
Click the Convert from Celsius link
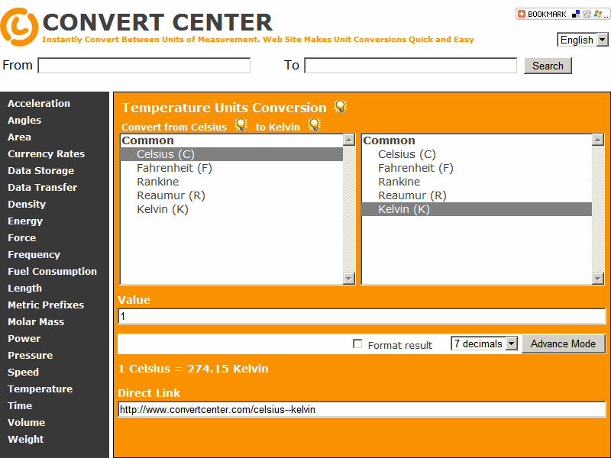click(x=174, y=127)
